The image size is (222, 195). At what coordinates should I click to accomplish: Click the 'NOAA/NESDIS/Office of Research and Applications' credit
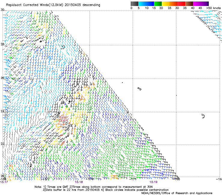tap(177, 193)
